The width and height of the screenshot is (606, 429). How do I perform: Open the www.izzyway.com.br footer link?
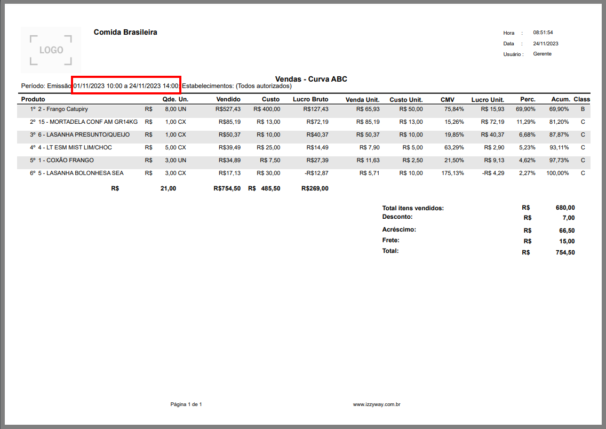point(377,404)
